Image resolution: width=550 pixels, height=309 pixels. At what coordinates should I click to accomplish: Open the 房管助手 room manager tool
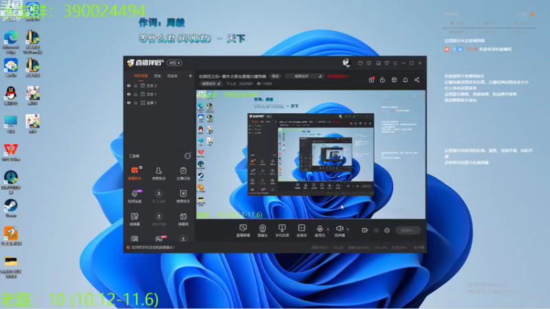(159, 174)
